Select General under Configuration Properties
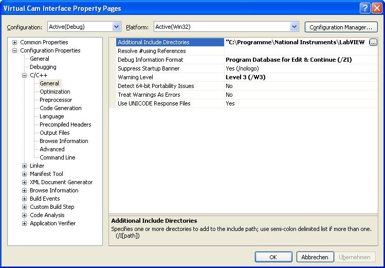Viewport: 385px width, 268px height. pos(40,59)
